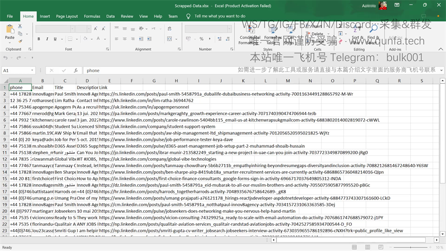446x251 pixels.
Task: Open the Underline style dropdown arrow
Action: [62, 39]
